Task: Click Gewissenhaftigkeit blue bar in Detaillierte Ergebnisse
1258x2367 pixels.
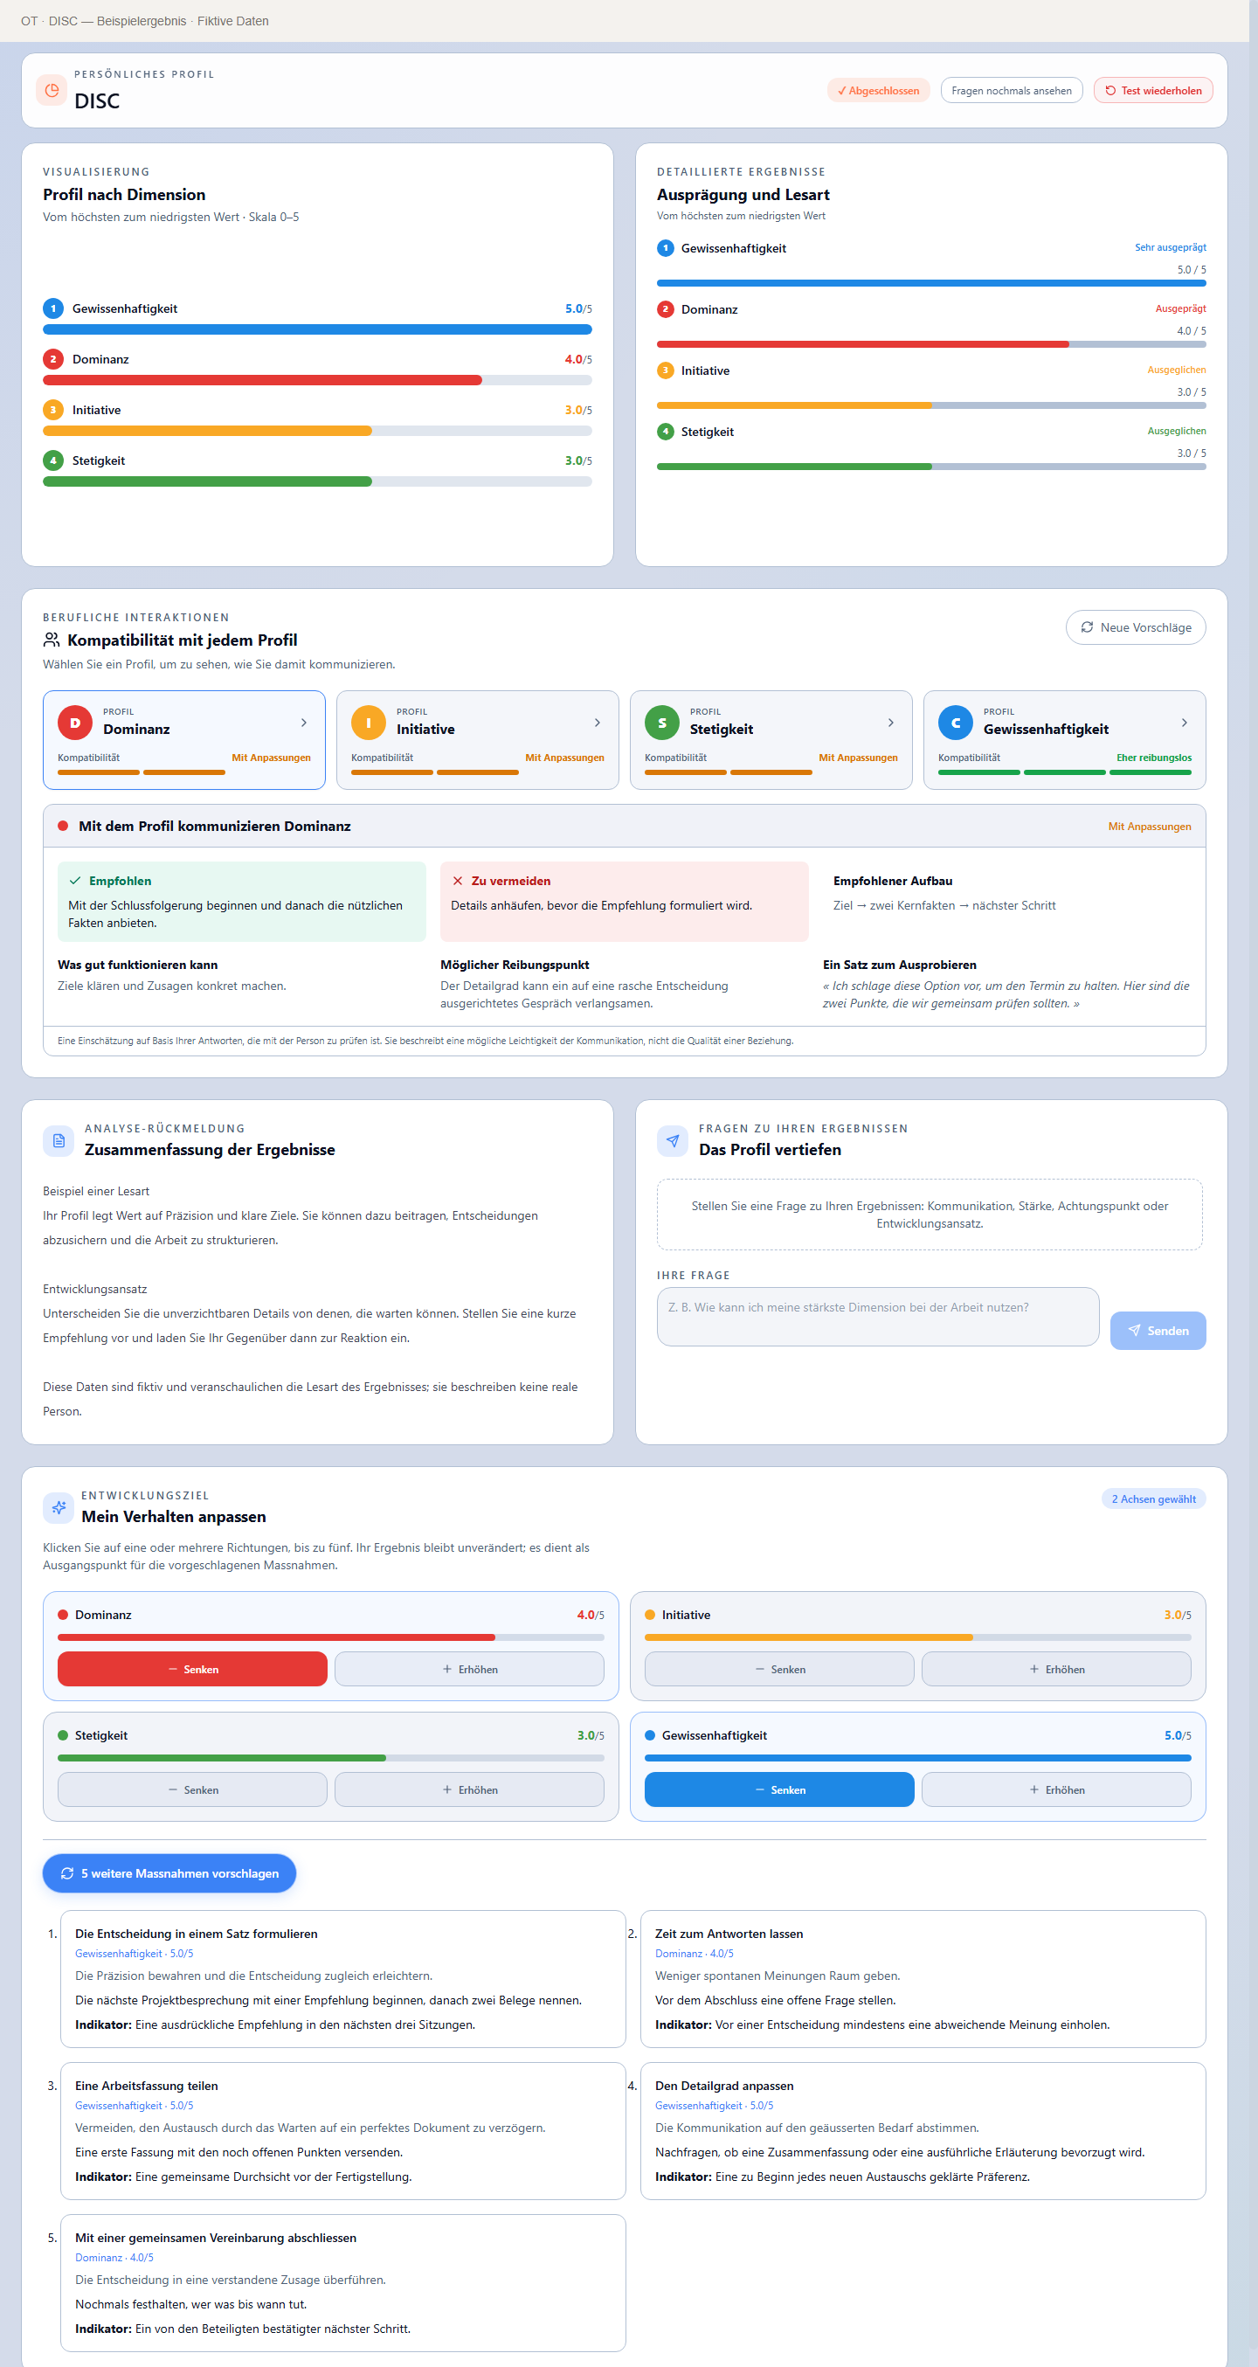Action: 931,283
